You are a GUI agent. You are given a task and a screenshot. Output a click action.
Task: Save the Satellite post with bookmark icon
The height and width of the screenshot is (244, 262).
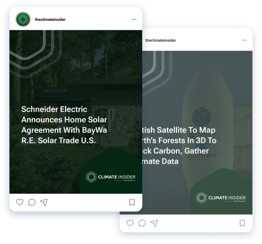pyautogui.click(x=242, y=223)
